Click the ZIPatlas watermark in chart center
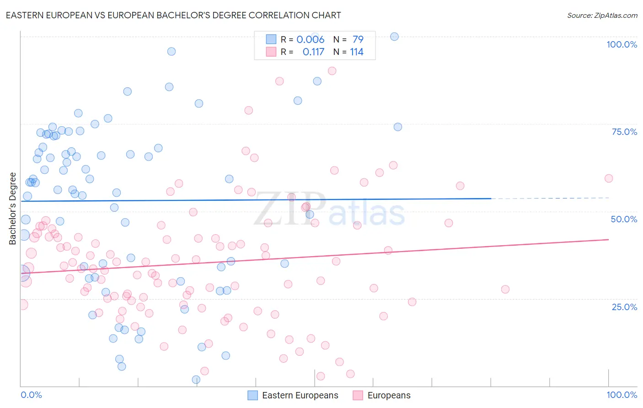 pos(329,209)
